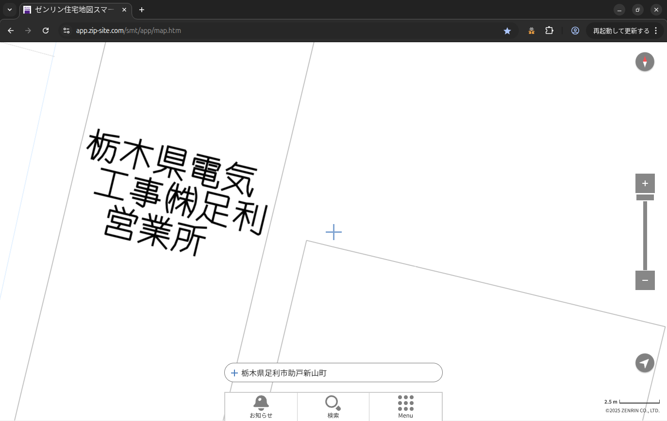Open the browser profile icon
Screen dimensions: 667x421
click(575, 31)
